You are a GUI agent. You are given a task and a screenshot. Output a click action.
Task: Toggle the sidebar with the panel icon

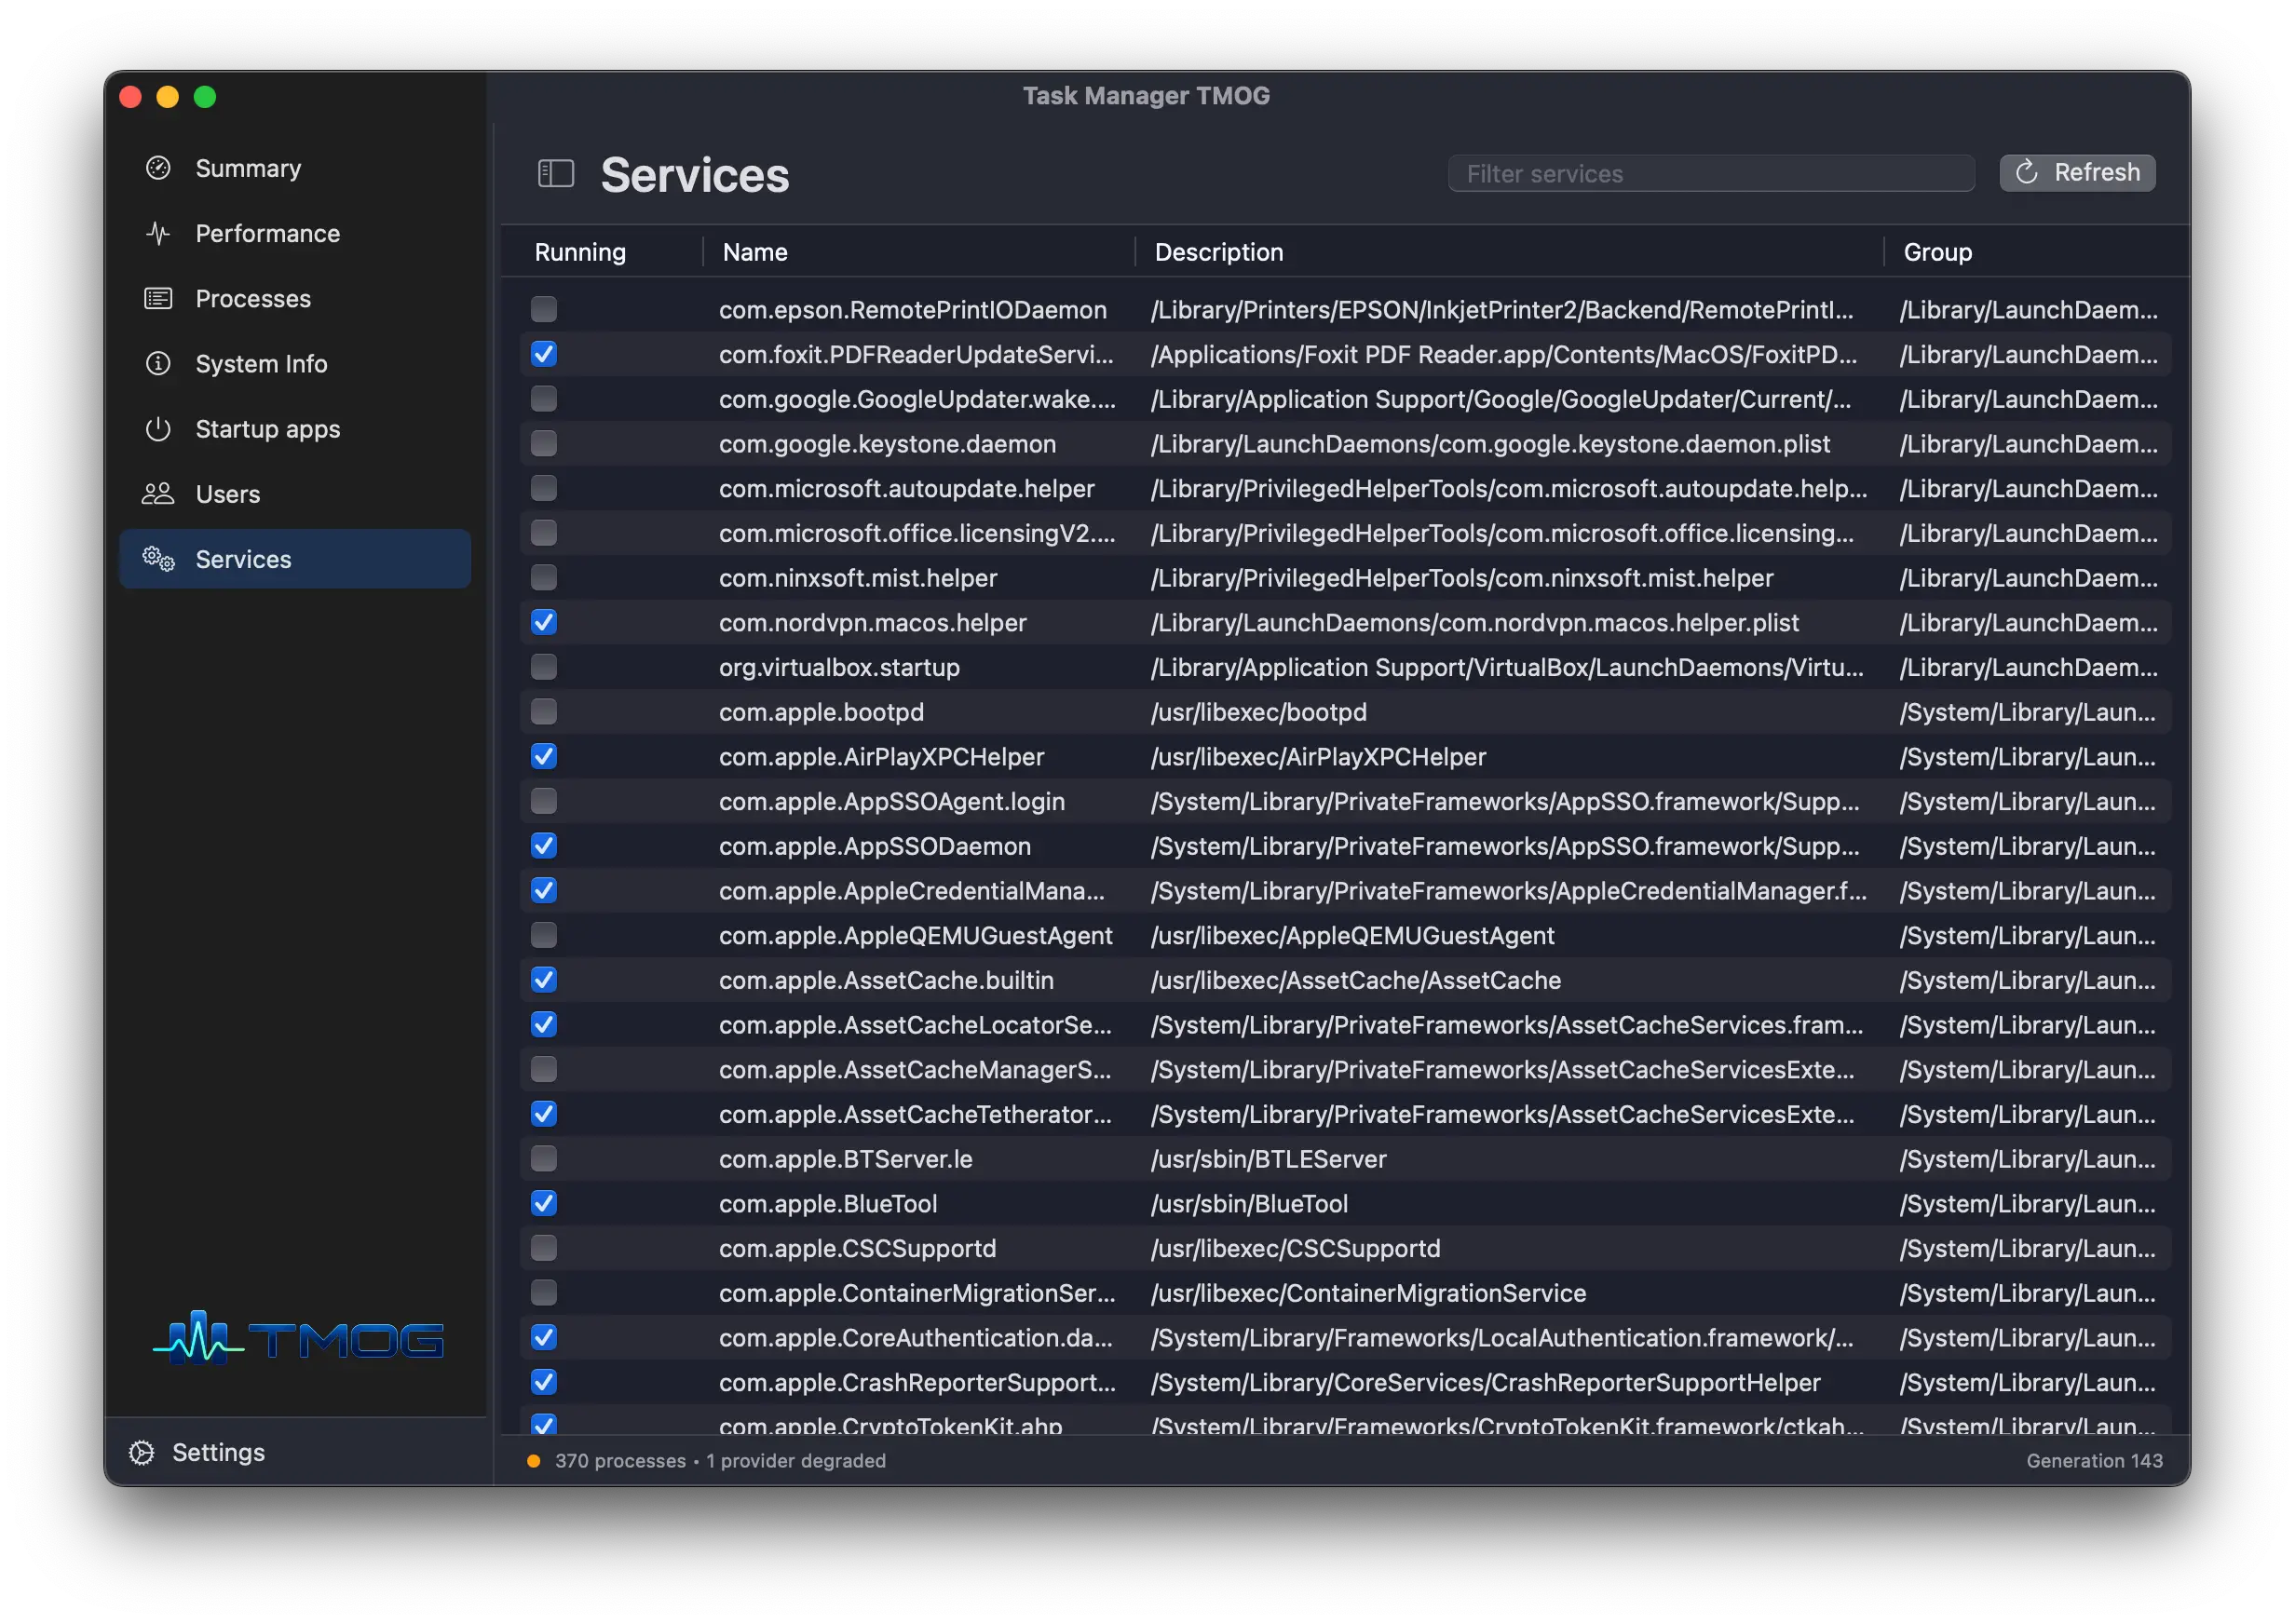pos(556,174)
